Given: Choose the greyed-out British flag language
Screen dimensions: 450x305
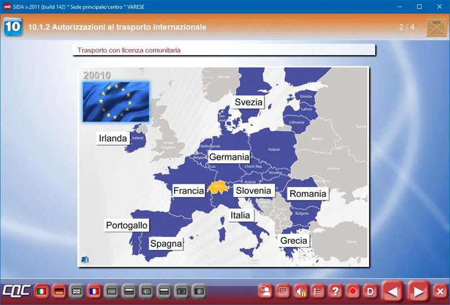Looking at the screenshot, I should click(76, 291).
